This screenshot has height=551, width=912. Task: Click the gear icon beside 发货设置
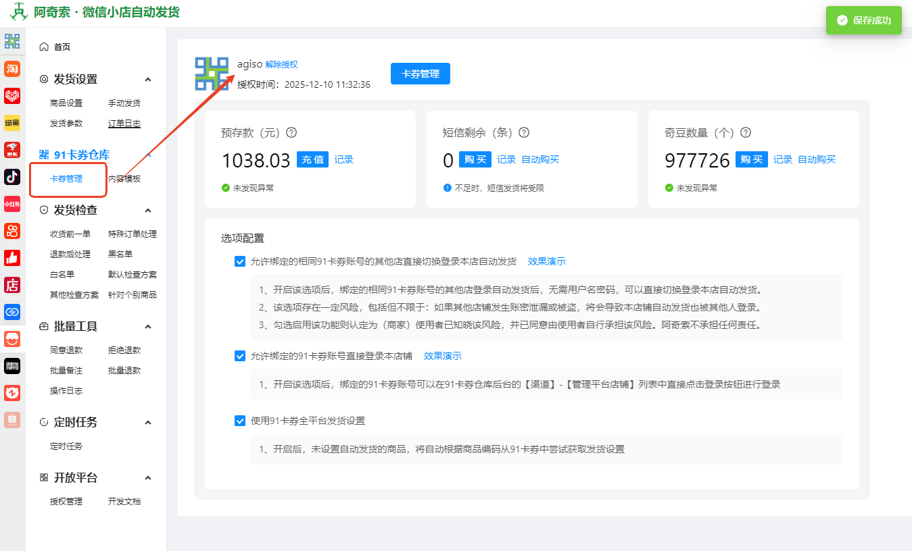pyautogui.click(x=44, y=79)
